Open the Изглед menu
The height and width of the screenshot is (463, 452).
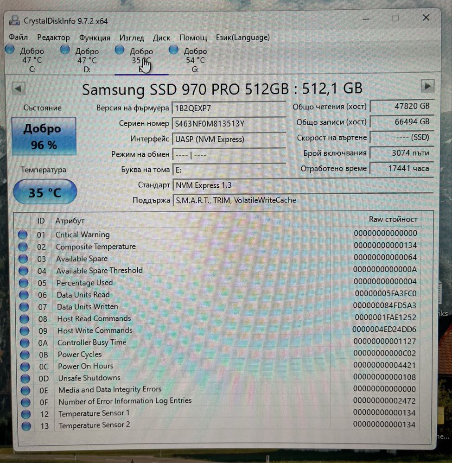132,38
